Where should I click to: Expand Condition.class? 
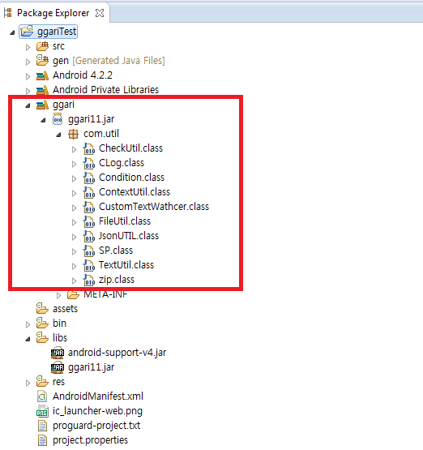tap(74, 178)
